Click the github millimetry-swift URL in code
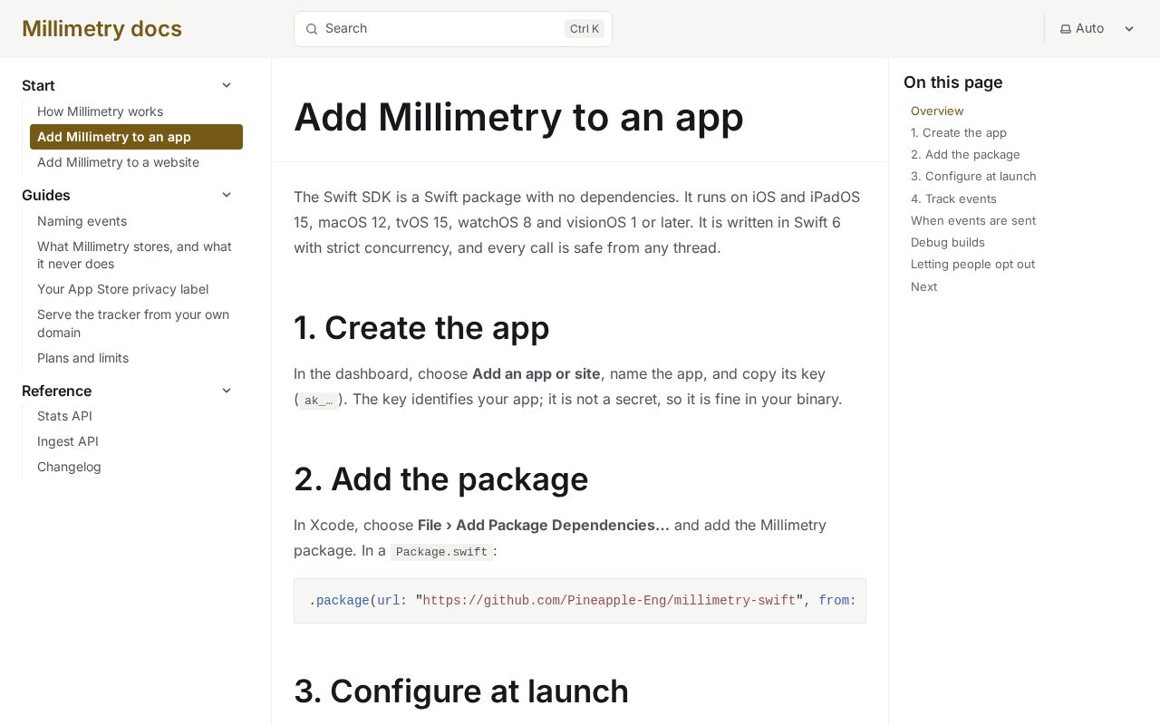Screen dimensions: 1160x725 (x=609, y=601)
